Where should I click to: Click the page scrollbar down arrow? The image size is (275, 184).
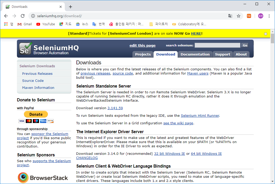click(272, 181)
